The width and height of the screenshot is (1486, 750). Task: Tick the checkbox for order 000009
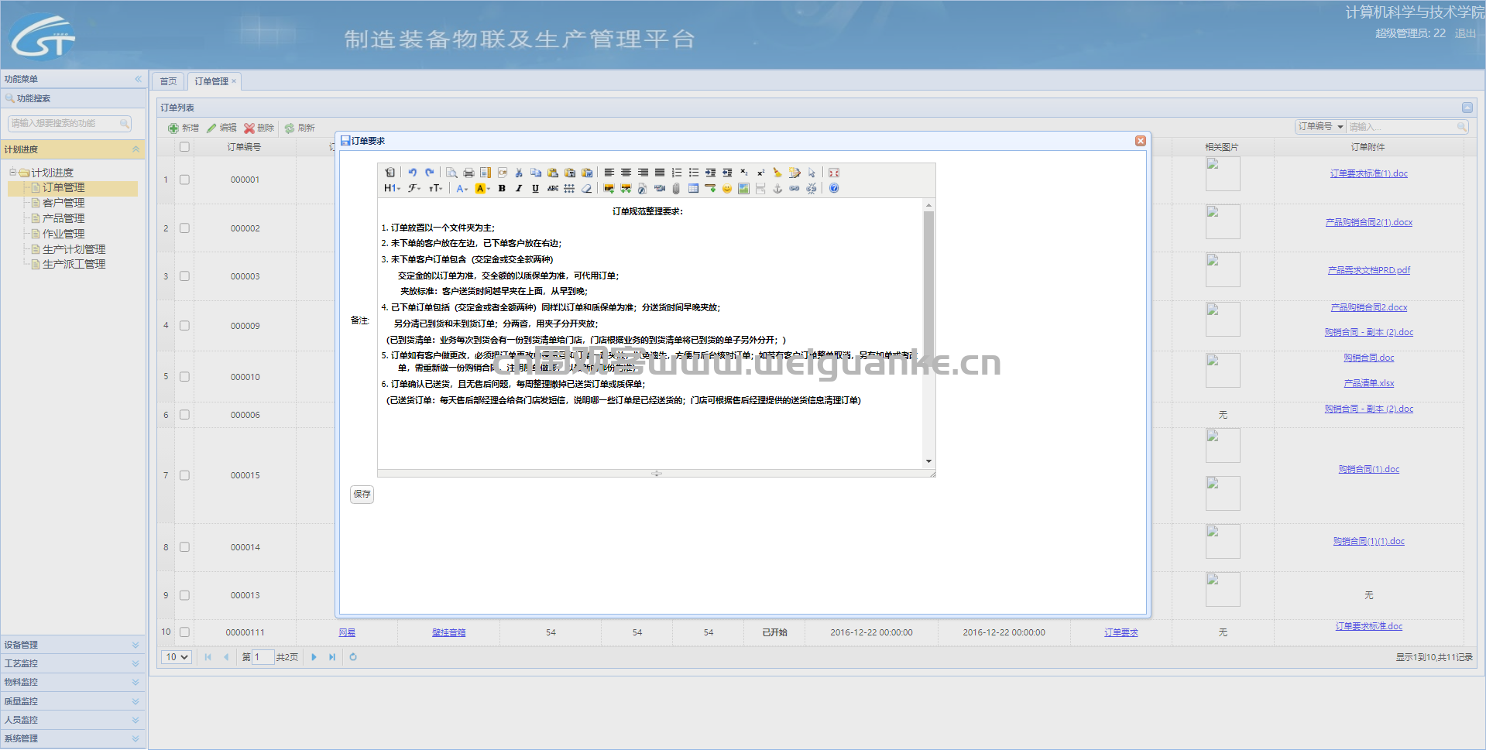tap(184, 326)
